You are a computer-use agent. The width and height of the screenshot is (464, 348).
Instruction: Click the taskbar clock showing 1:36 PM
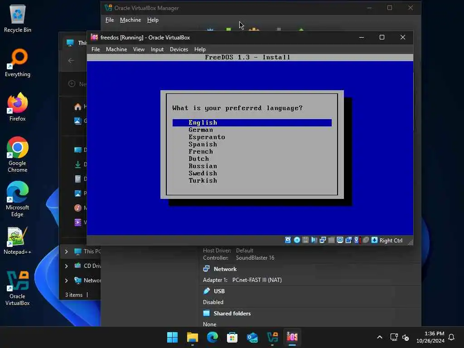click(x=430, y=337)
